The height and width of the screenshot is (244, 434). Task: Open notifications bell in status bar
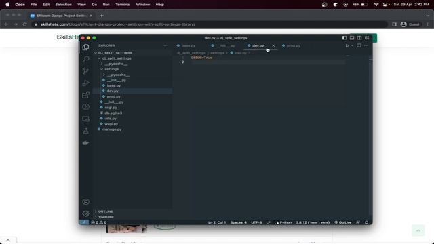tap(366, 222)
